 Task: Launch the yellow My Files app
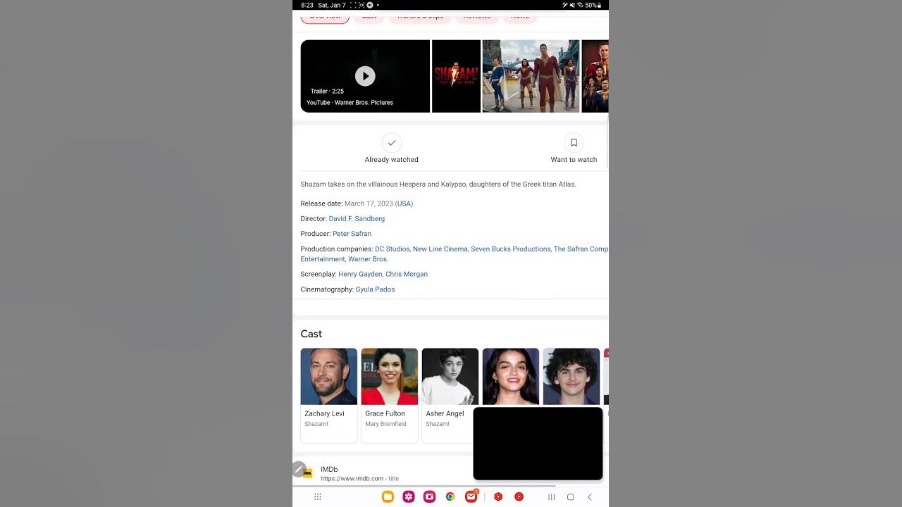pos(388,497)
